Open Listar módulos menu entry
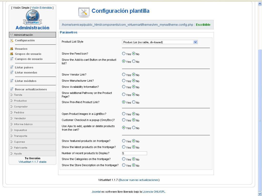Image resolution: width=262 pixels, height=196 pixels. pos(26,81)
